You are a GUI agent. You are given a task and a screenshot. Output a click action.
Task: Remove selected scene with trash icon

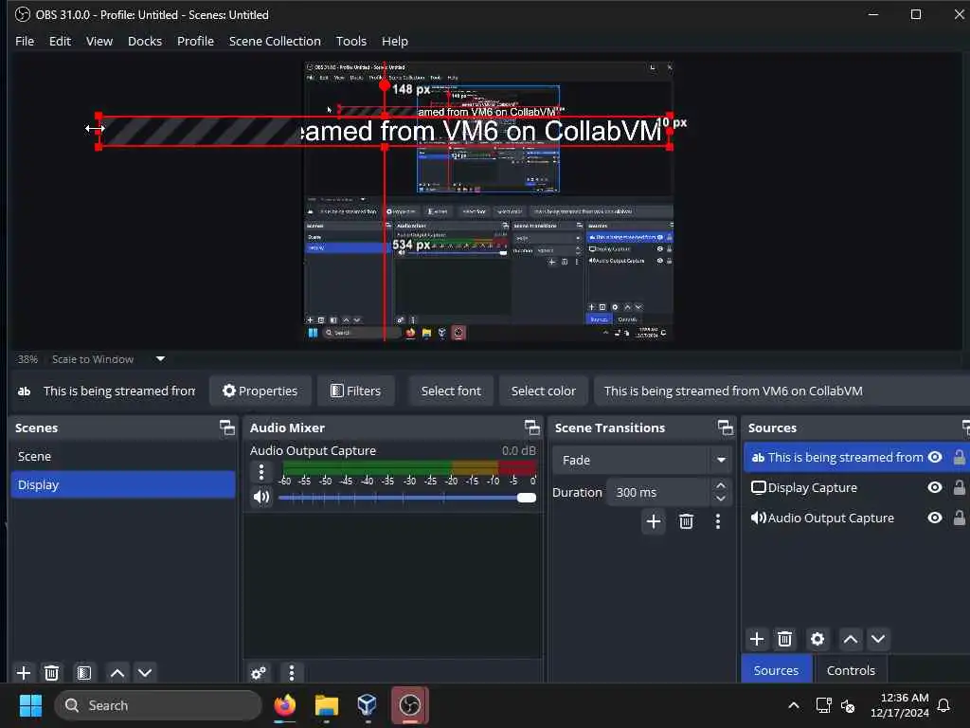click(x=52, y=672)
